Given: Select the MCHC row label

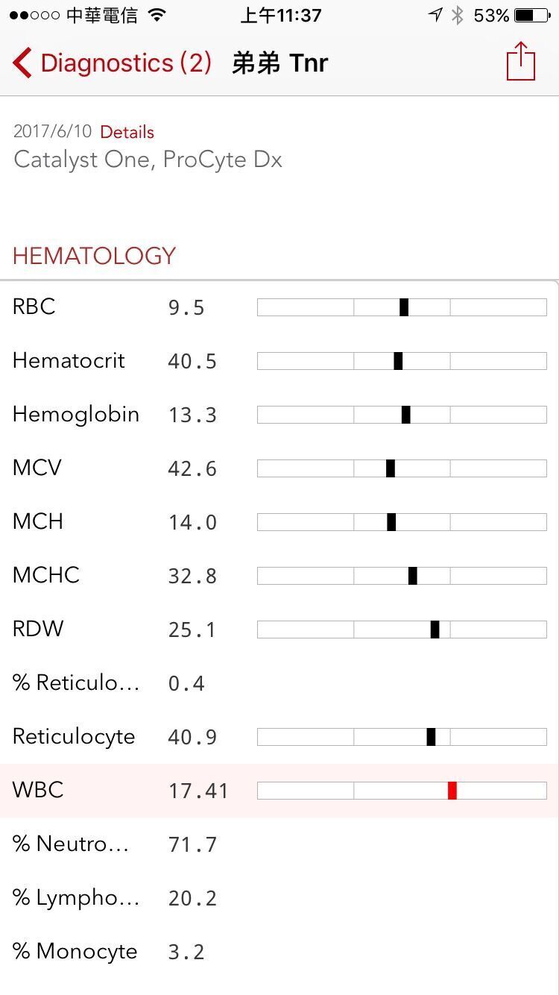Looking at the screenshot, I should pos(46,575).
